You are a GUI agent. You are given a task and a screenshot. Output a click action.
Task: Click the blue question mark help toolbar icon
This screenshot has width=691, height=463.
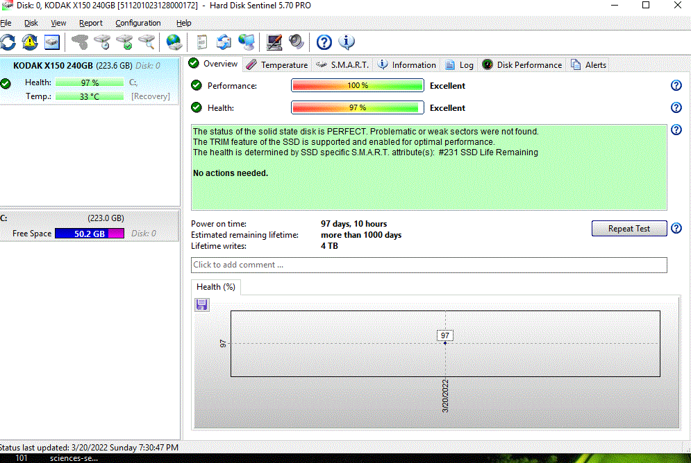[324, 42]
